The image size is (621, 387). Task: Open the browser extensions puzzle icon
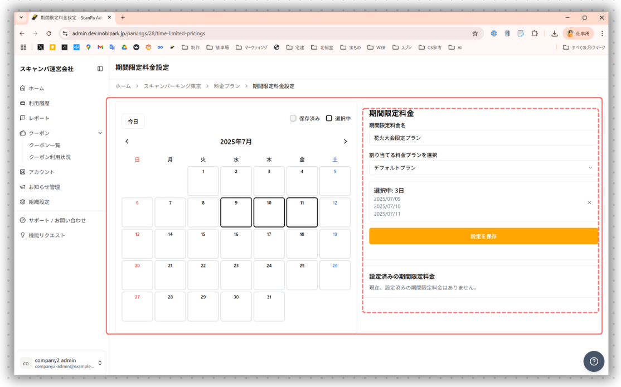(534, 33)
